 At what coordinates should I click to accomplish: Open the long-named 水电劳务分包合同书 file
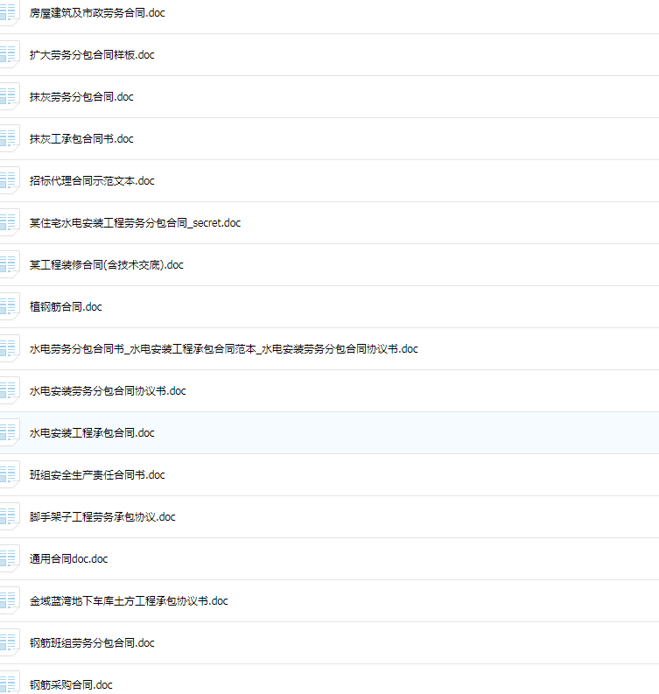(x=223, y=349)
